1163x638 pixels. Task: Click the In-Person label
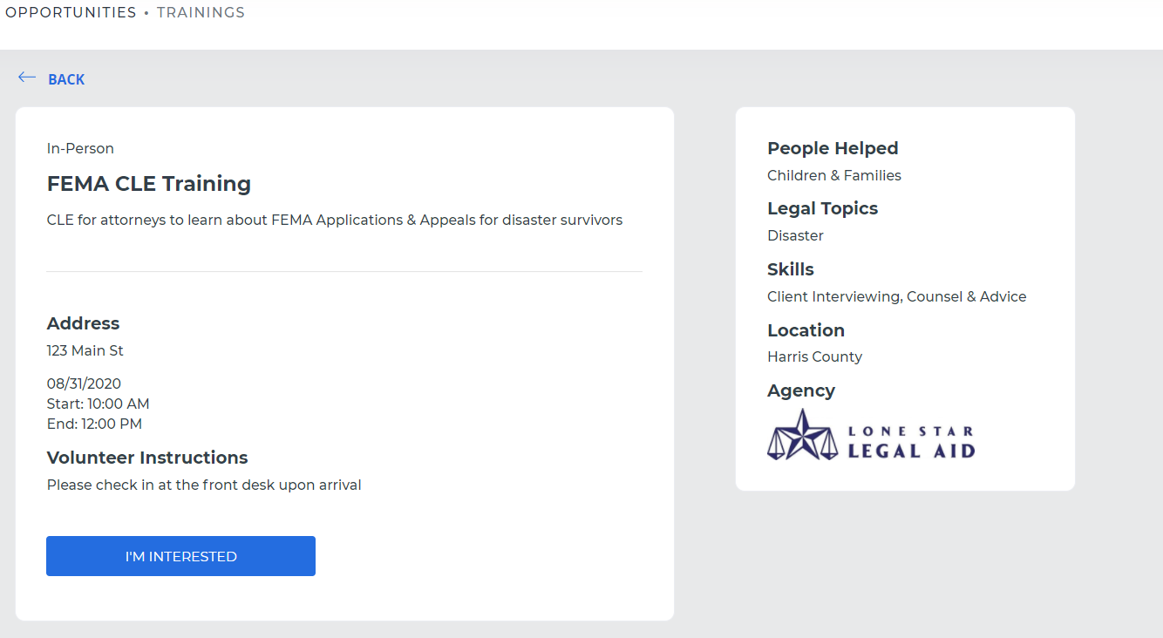coord(80,148)
